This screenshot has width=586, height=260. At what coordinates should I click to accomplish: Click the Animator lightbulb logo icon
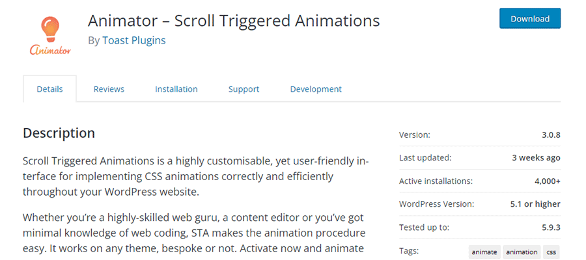[49, 31]
